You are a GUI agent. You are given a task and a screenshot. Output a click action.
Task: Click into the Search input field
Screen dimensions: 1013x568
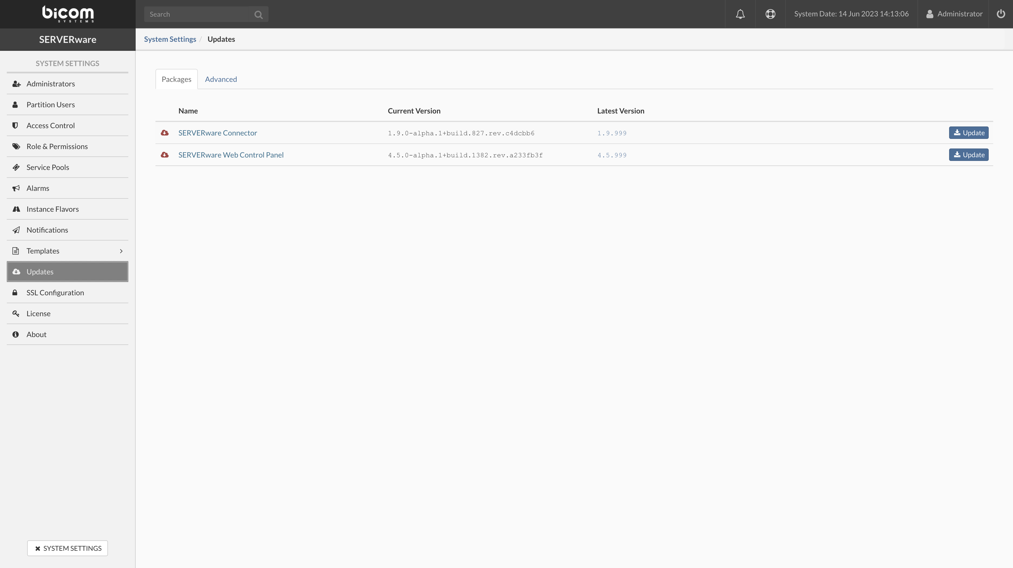[x=199, y=14]
